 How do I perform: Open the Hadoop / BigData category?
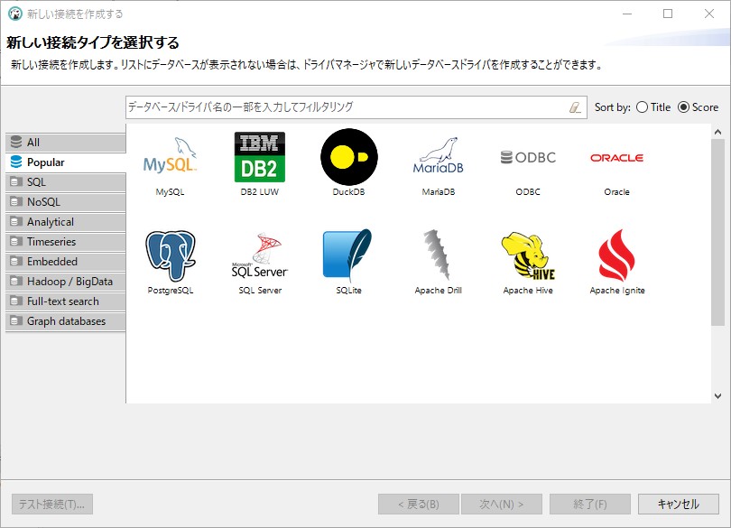click(x=66, y=282)
